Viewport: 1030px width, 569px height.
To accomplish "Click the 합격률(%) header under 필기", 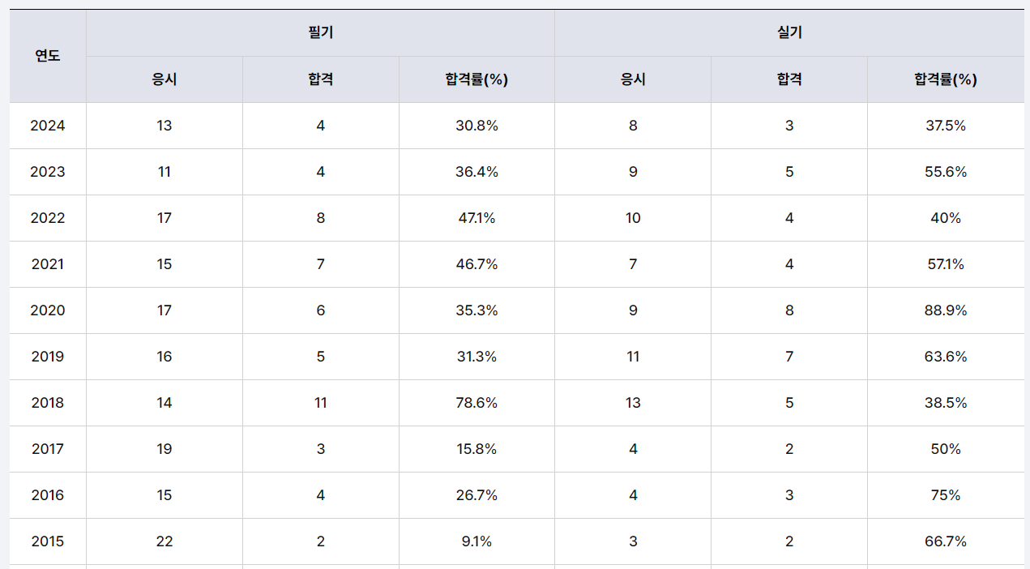I will click(x=477, y=79).
